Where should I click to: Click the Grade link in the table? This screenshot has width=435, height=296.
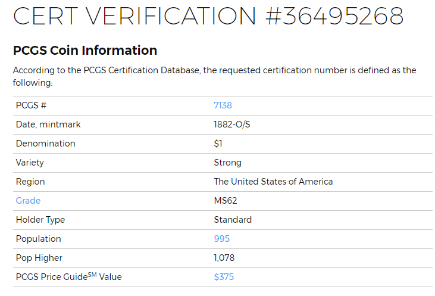click(x=28, y=201)
